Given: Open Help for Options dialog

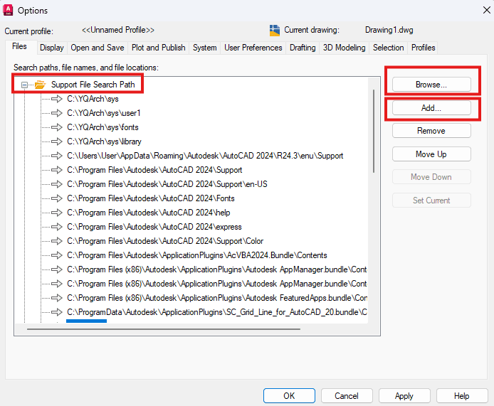Looking at the screenshot, I should click(462, 395).
